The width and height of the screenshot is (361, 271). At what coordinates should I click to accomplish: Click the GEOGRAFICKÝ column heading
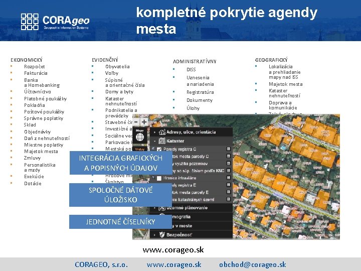[271, 60]
